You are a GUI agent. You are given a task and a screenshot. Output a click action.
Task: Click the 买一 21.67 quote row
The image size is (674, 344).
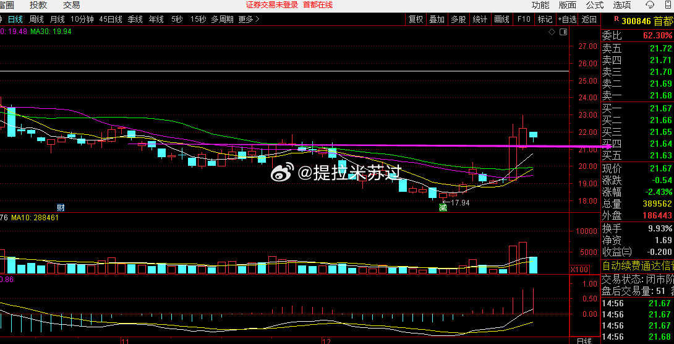tap(638, 108)
